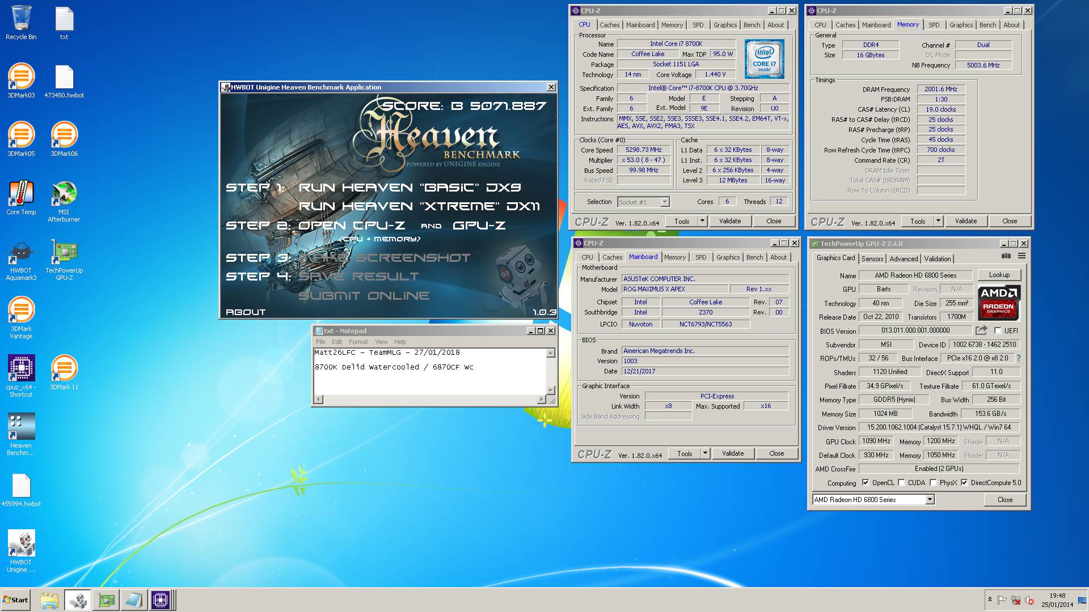Viewport: 1089px width, 612px height.
Task: Click Tools button in Mainboard window
Action: pyautogui.click(x=685, y=453)
